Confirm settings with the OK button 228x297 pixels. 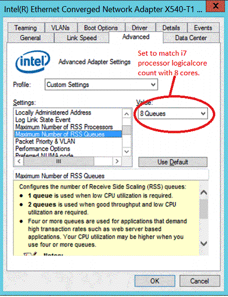pyautogui.click(x=155, y=281)
